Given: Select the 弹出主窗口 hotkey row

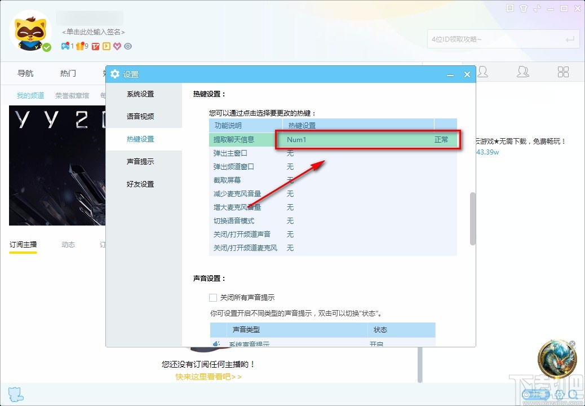Looking at the screenshot, I should [333, 153].
